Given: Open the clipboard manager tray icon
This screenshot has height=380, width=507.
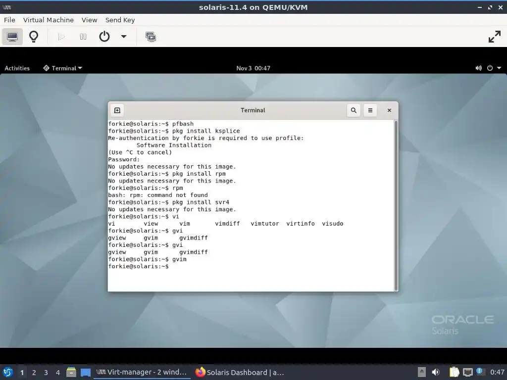Looking at the screenshot, I should point(455,372).
